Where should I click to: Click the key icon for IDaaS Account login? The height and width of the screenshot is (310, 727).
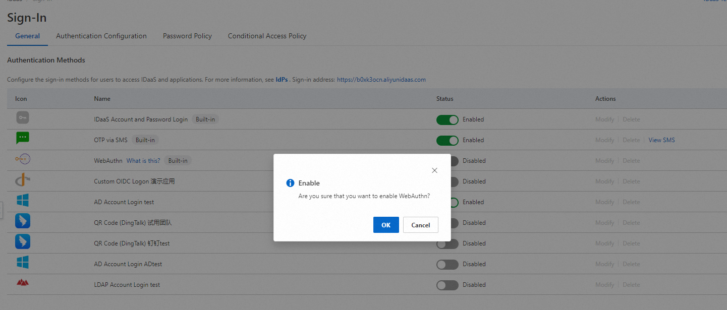point(23,118)
